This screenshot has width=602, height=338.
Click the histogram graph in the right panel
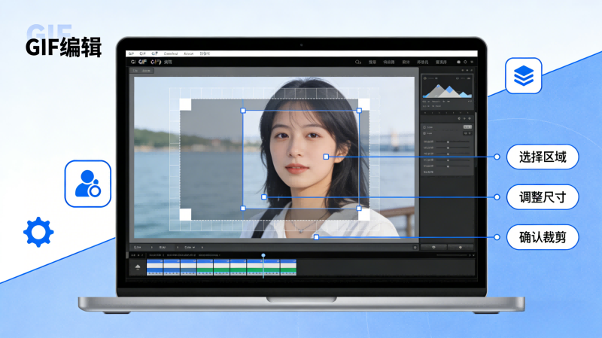pyautogui.click(x=447, y=91)
